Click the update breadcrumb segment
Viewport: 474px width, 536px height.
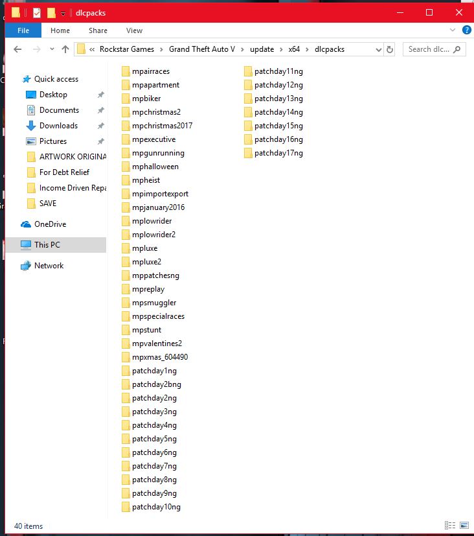click(x=262, y=49)
